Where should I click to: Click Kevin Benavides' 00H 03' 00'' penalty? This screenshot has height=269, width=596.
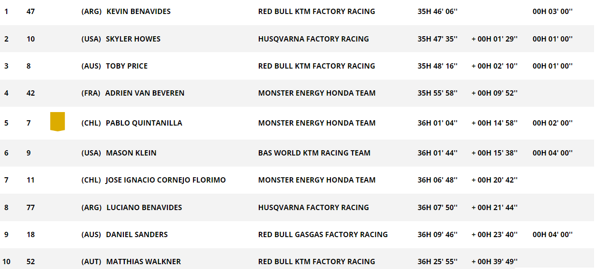[x=552, y=12]
